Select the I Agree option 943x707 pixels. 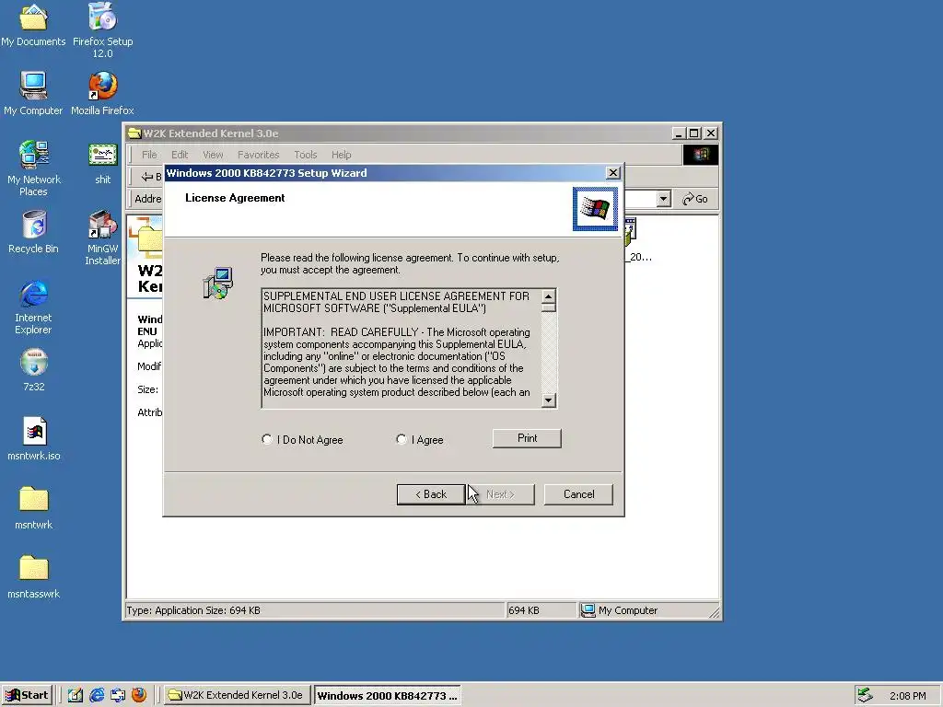pyautogui.click(x=420, y=439)
